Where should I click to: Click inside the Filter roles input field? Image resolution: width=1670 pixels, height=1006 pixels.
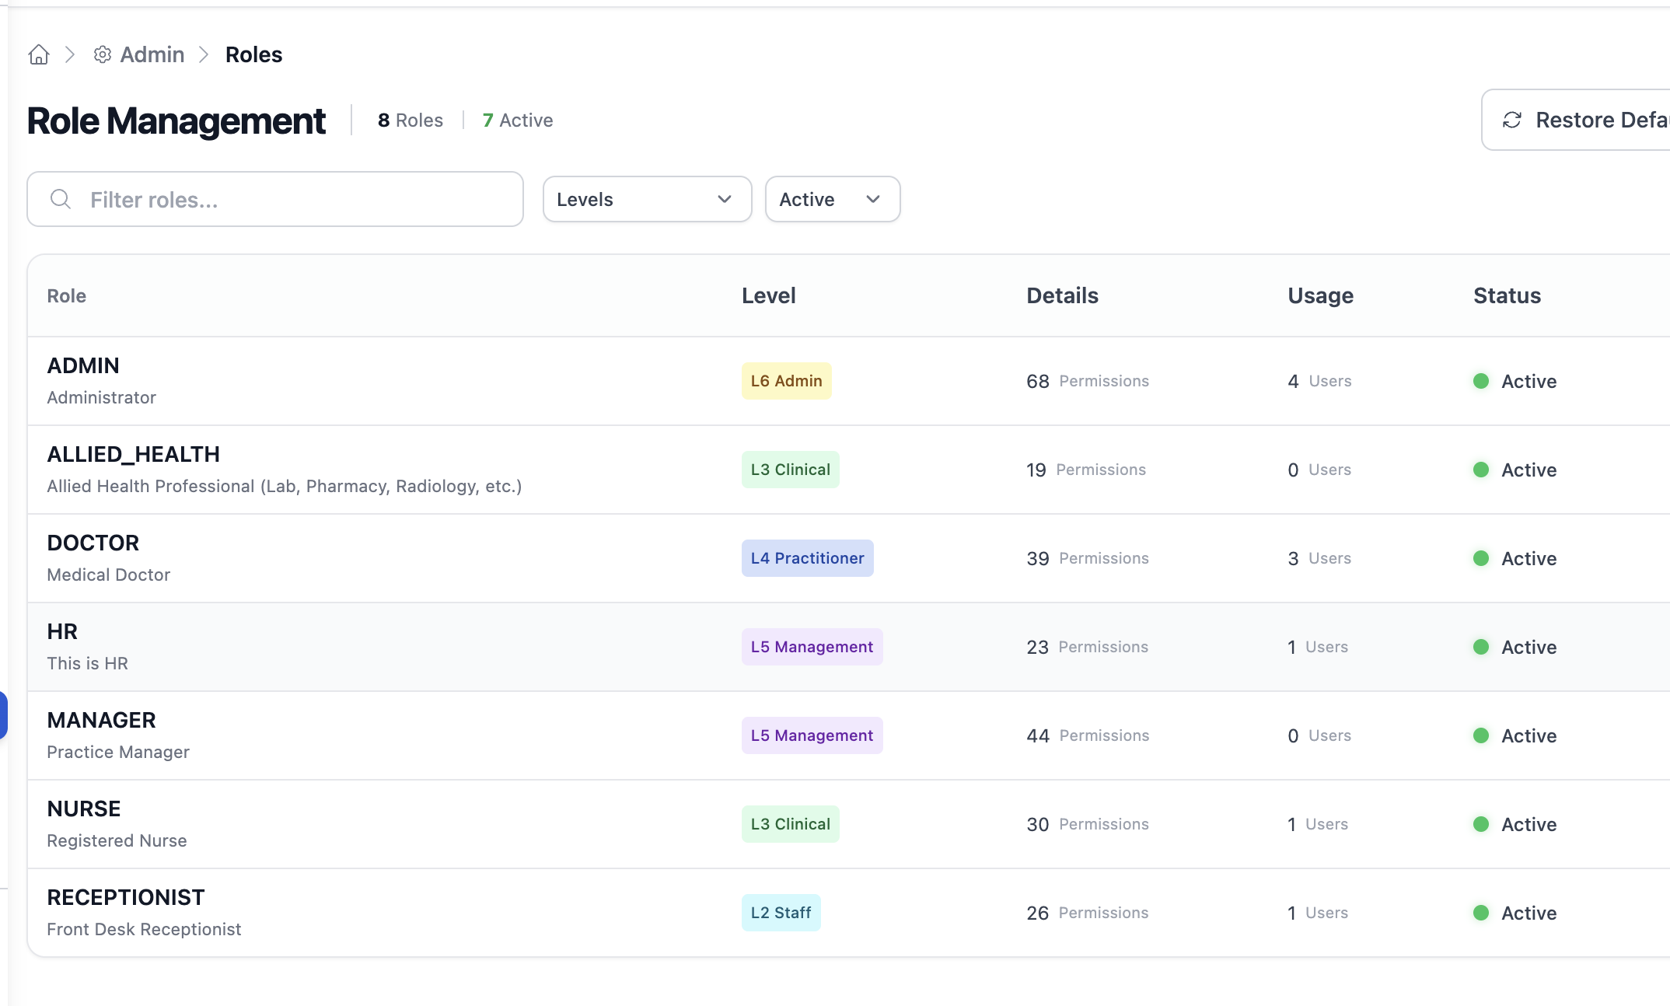coord(272,199)
